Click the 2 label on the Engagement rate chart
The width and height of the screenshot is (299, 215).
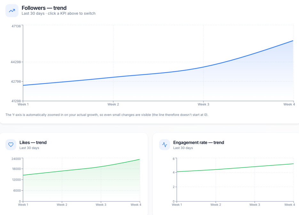click(174, 187)
